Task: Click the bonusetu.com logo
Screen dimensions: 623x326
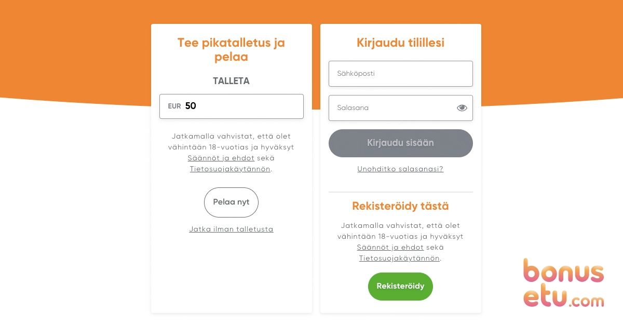Action: point(564,283)
